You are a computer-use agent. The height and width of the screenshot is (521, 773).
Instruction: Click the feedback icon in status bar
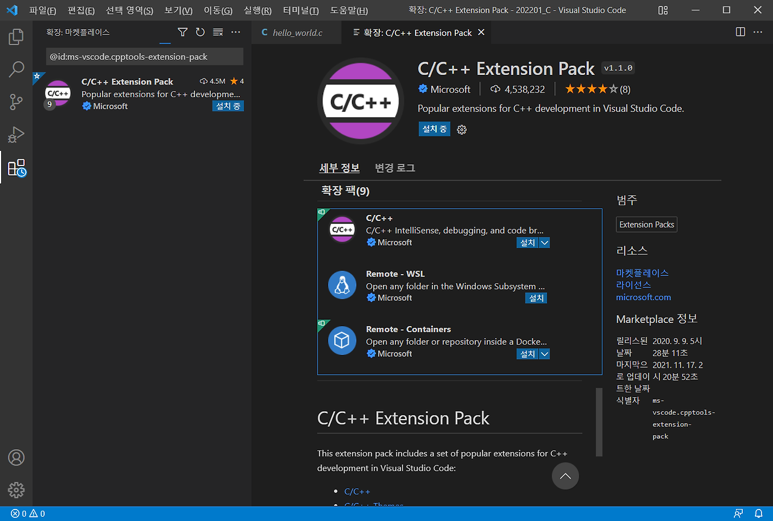pos(738,514)
